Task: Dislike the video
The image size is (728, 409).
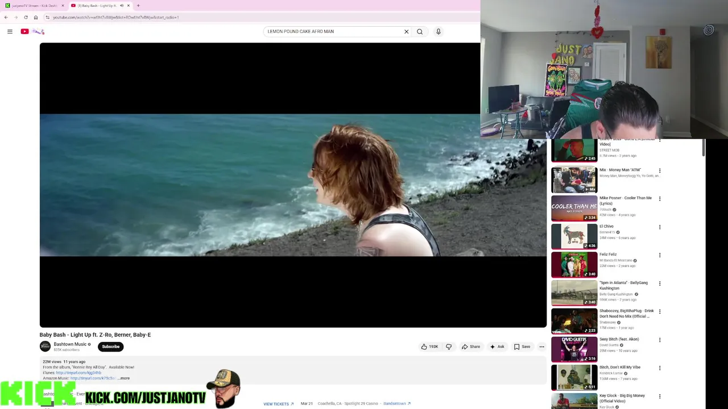Action: click(x=449, y=347)
